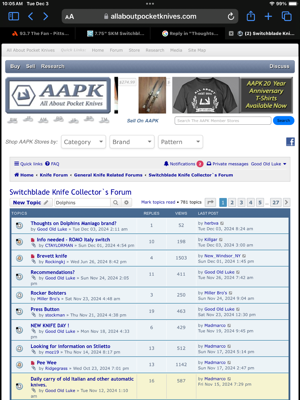
Task: Open the Facebook icon link
Action: (290, 142)
